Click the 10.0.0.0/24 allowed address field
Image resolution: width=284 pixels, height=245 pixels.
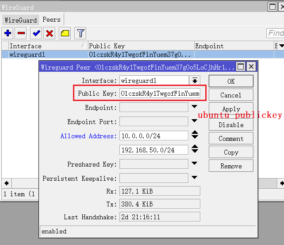tap(154, 136)
